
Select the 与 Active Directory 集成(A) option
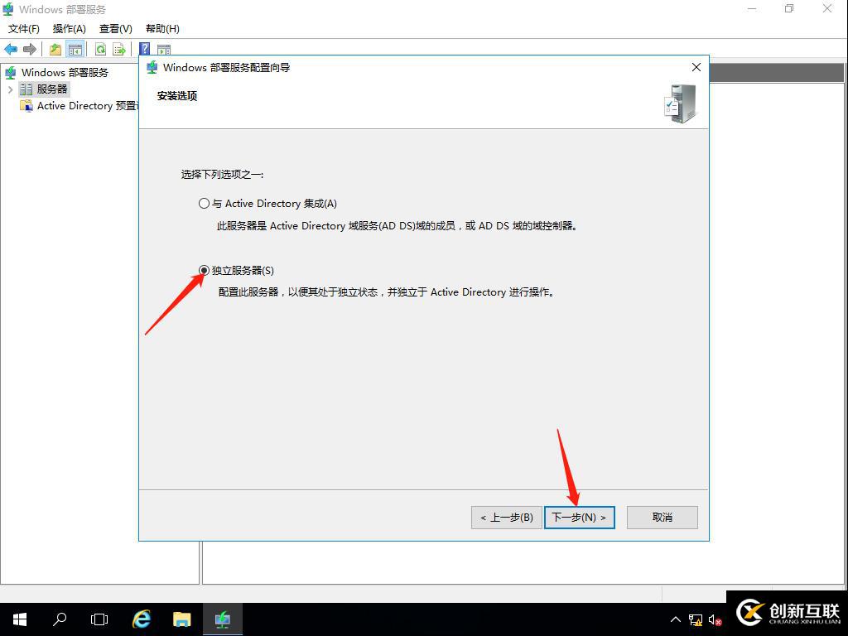pyautogui.click(x=204, y=203)
